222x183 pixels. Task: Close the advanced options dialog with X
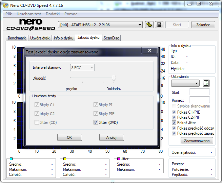coord(149,50)
